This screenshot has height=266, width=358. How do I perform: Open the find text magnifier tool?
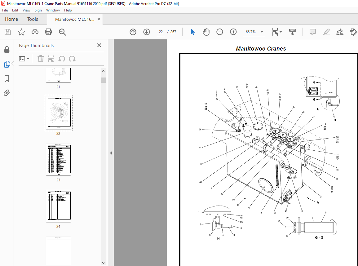point(62,32)
